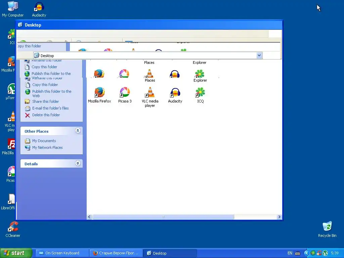Click the Desktop address bar field
This screenshot has width=344, height=258.
(147, 55)
